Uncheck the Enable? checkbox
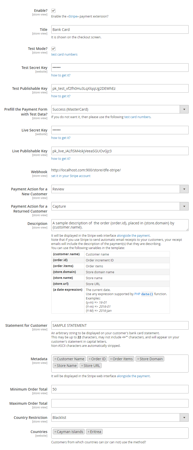 click(x=53, y=11)
